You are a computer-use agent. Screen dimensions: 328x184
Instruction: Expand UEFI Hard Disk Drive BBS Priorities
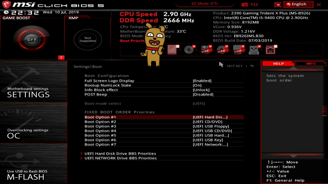[120, 154]
